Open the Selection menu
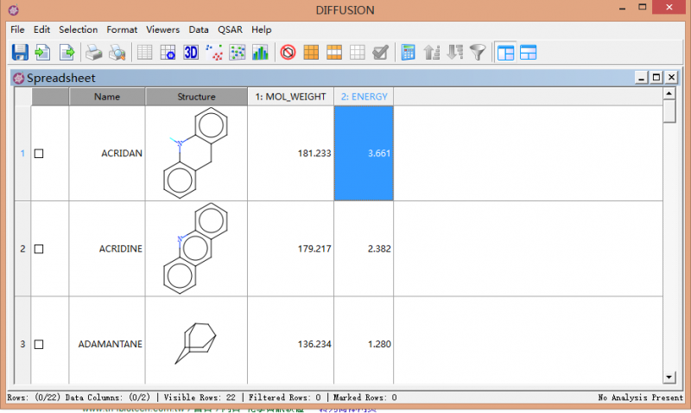This screenshot has height=413, width=691. click(79, 29)
